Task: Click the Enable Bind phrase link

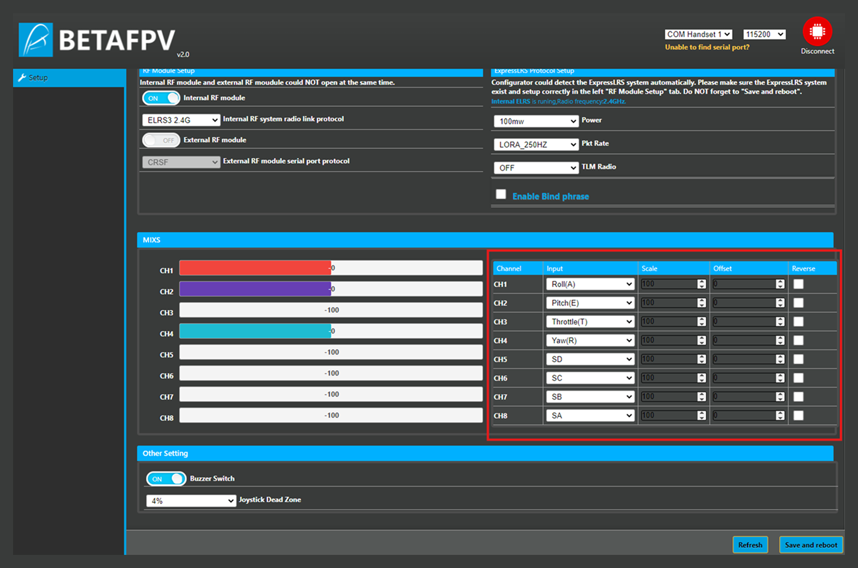Action: pyautogui.click(x=551, y=196)
